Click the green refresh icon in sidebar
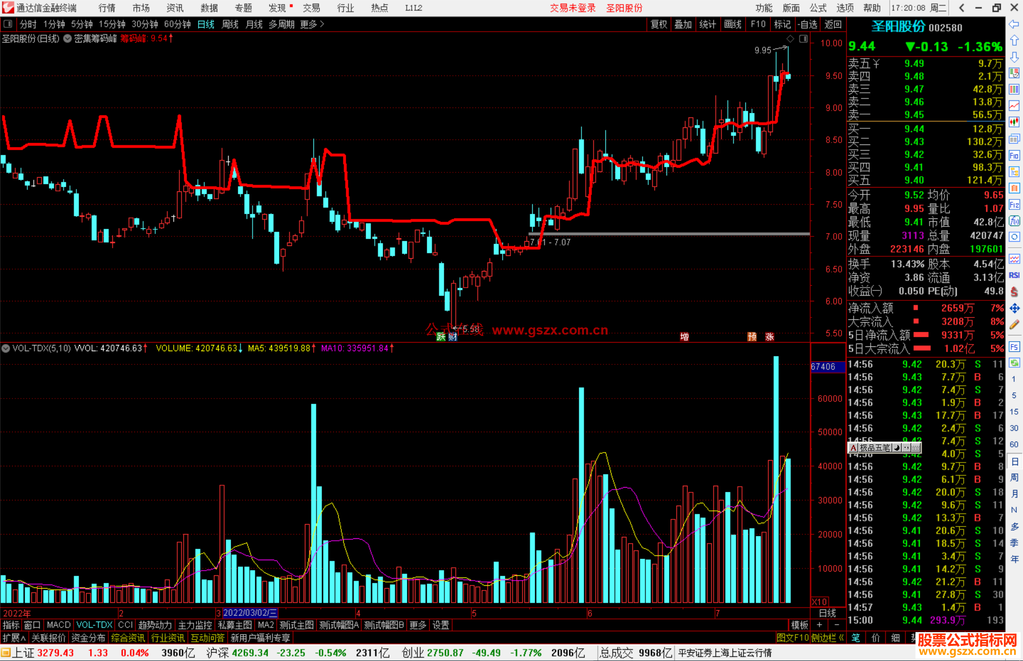This screenshot has width=1023, height=661. (1014, 363)
